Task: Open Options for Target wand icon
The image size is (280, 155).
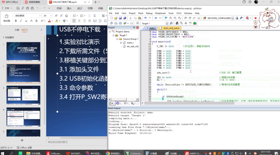Action: pos(171,23)
